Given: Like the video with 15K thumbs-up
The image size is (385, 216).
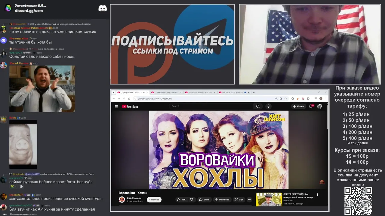Looking at the screenshot, I should coord(181,199).
